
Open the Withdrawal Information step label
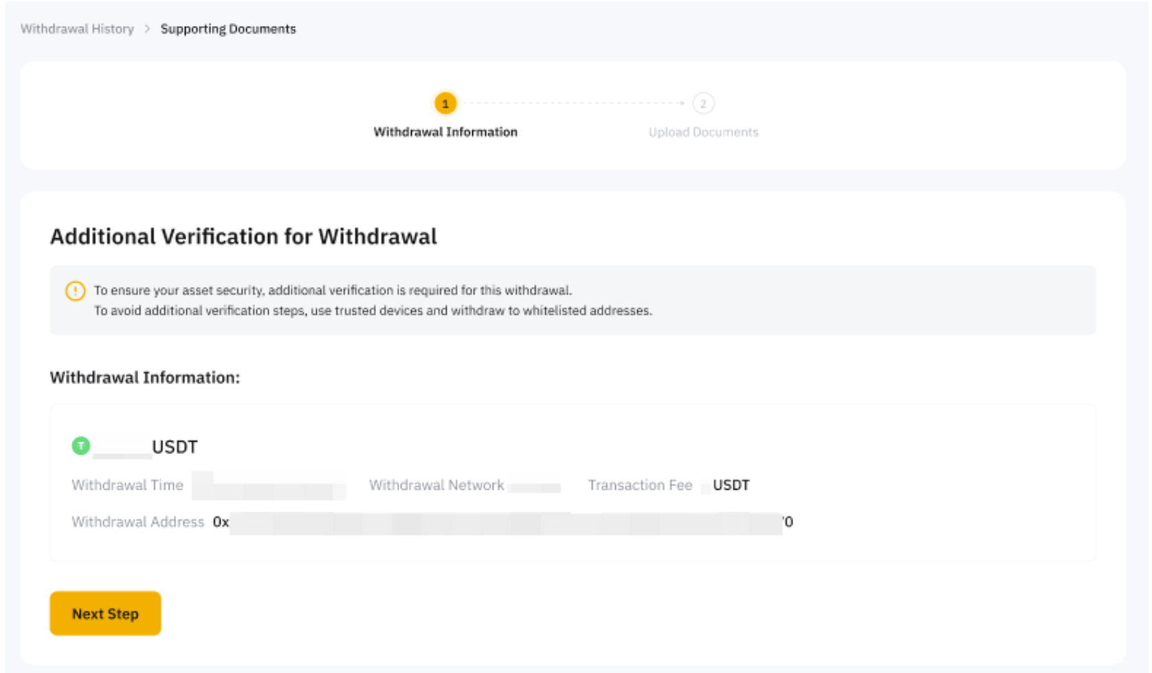click(445, 132)
